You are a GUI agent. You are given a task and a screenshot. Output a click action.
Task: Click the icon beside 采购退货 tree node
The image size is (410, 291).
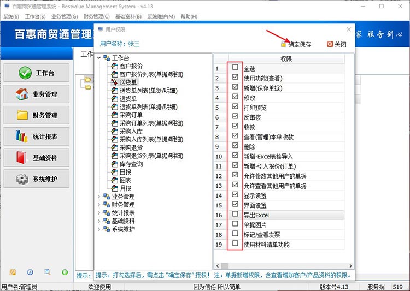pyautogui.click(x=115, y=147)
